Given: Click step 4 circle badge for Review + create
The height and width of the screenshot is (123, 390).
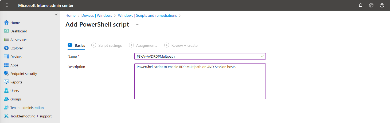Looking at the screenshot, I should point(167,45).
